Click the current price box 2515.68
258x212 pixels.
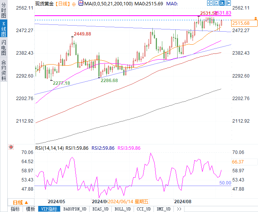244,23
